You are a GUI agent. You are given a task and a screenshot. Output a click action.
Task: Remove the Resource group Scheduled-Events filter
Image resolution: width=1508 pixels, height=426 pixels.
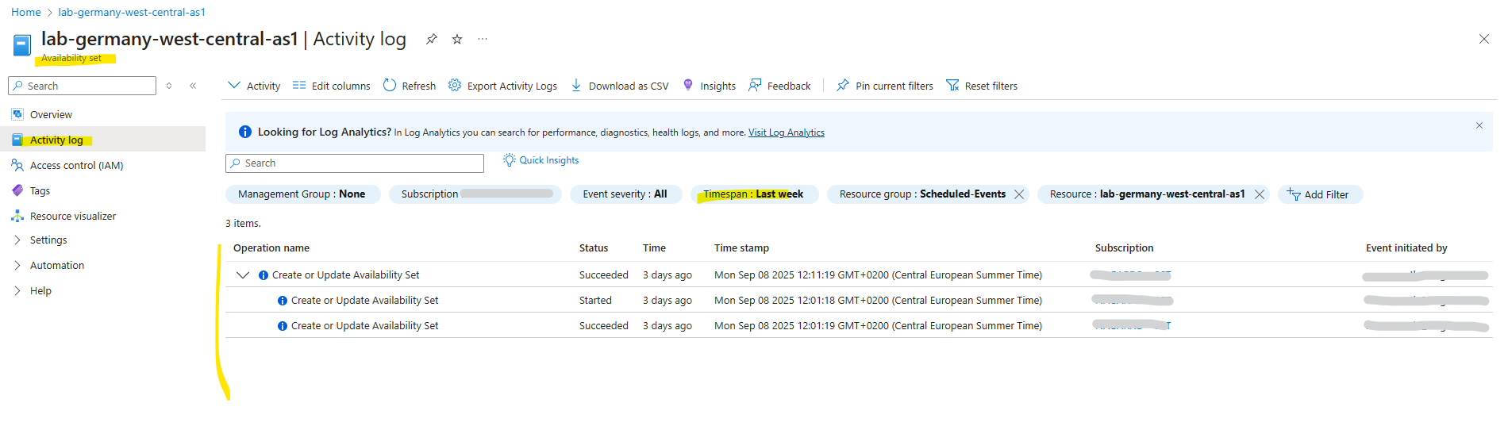(x=1019, y=194)
